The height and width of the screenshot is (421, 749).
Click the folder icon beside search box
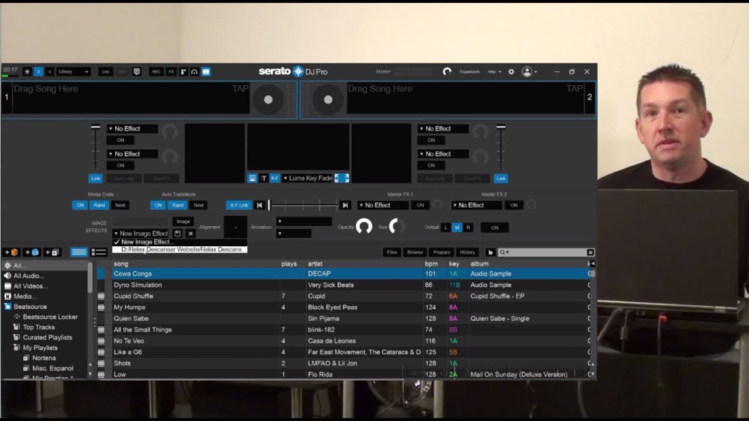(490, 253)
